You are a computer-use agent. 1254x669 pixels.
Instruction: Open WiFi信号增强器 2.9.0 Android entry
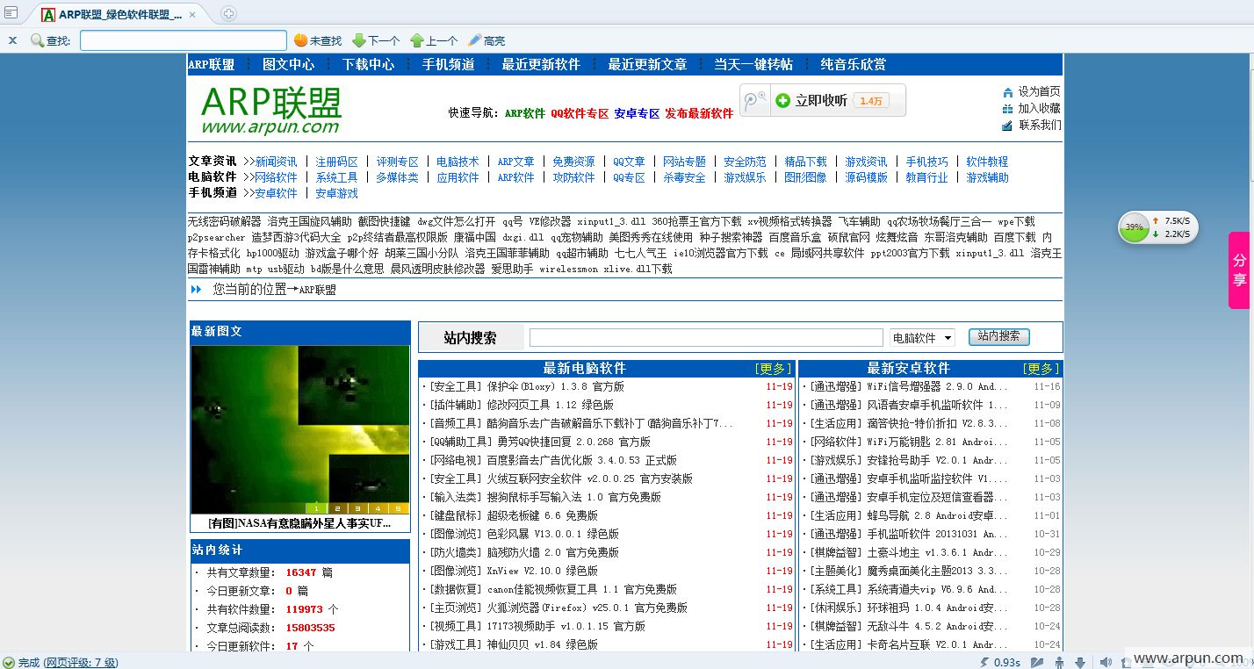(937, 386)
